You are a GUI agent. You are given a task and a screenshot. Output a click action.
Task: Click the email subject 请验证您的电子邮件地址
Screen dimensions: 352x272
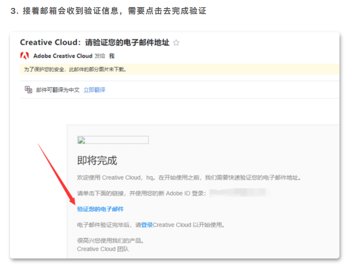(127, 42)
